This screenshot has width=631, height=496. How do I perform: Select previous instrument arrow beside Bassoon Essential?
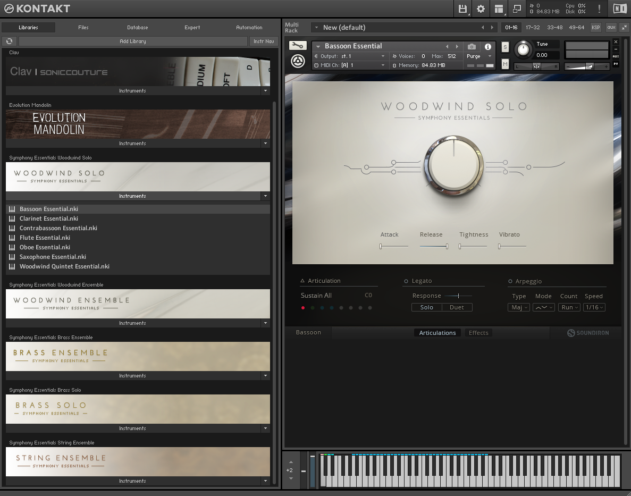[x=447, y=47]
